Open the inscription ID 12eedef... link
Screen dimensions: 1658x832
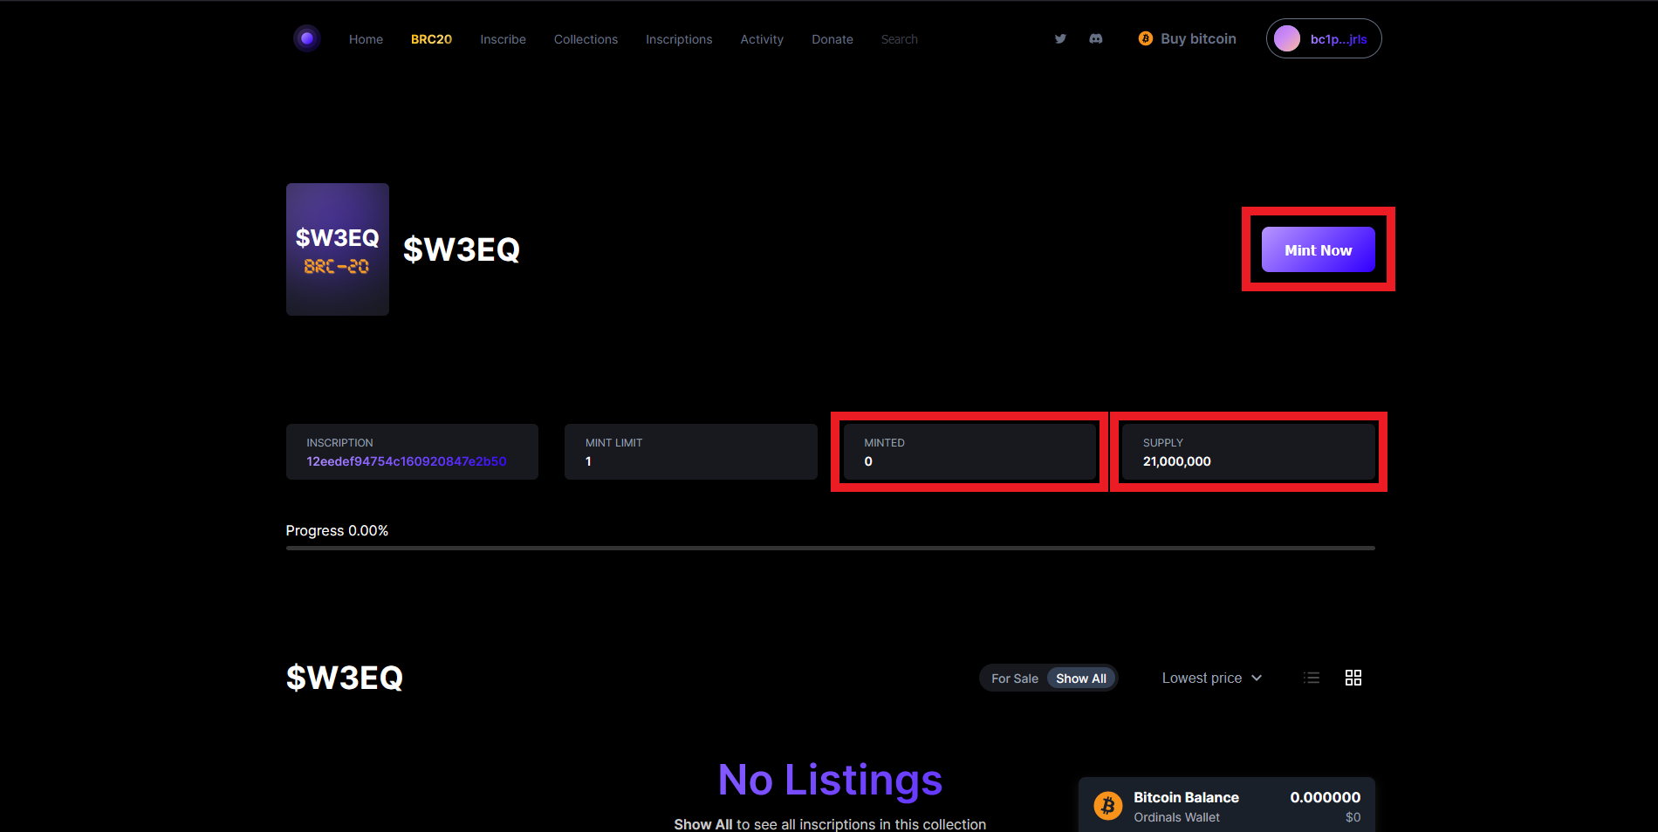(x=406, y=461)
